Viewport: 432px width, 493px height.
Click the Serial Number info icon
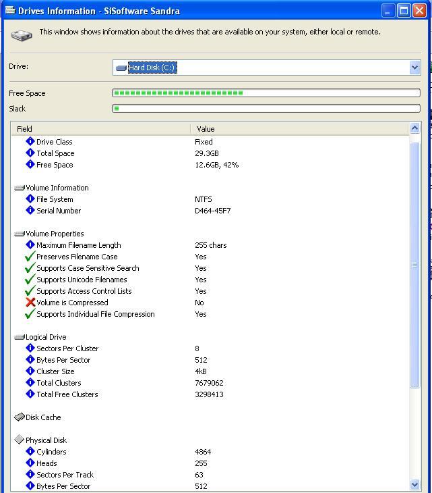click(30, 210)
